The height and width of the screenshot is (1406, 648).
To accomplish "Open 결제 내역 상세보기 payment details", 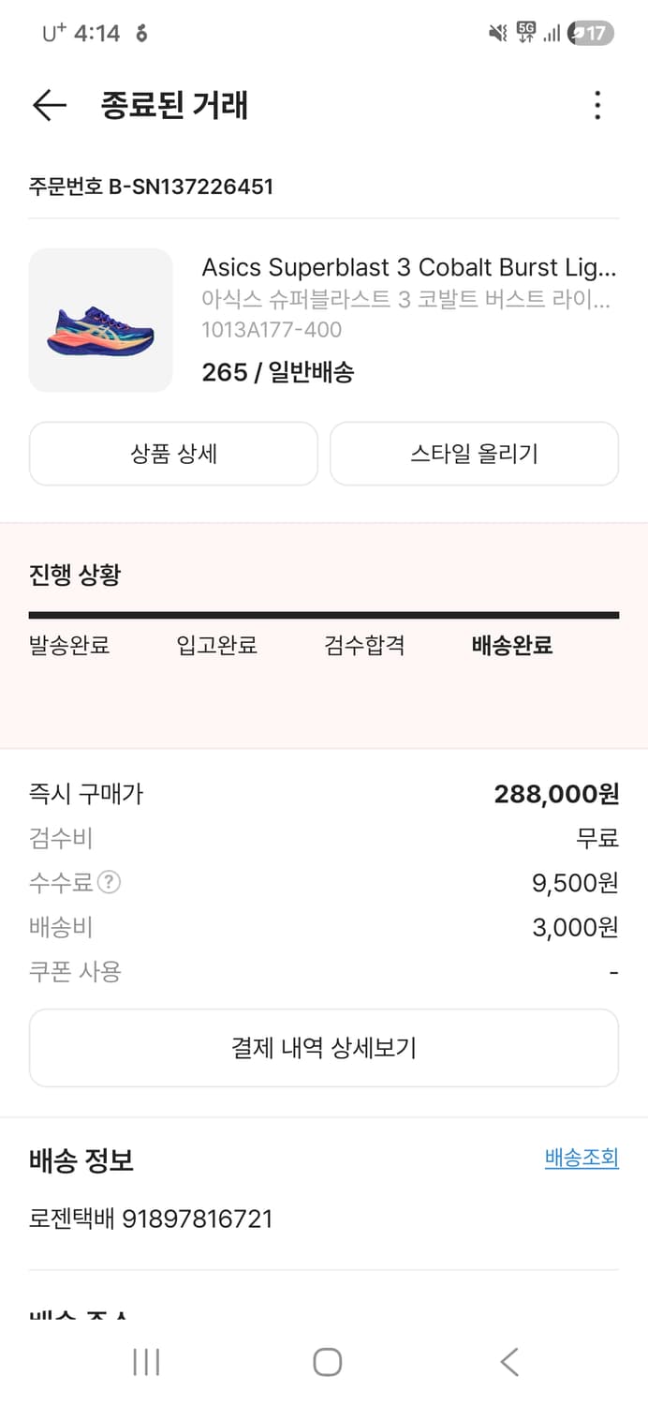I will [324, 1047].
